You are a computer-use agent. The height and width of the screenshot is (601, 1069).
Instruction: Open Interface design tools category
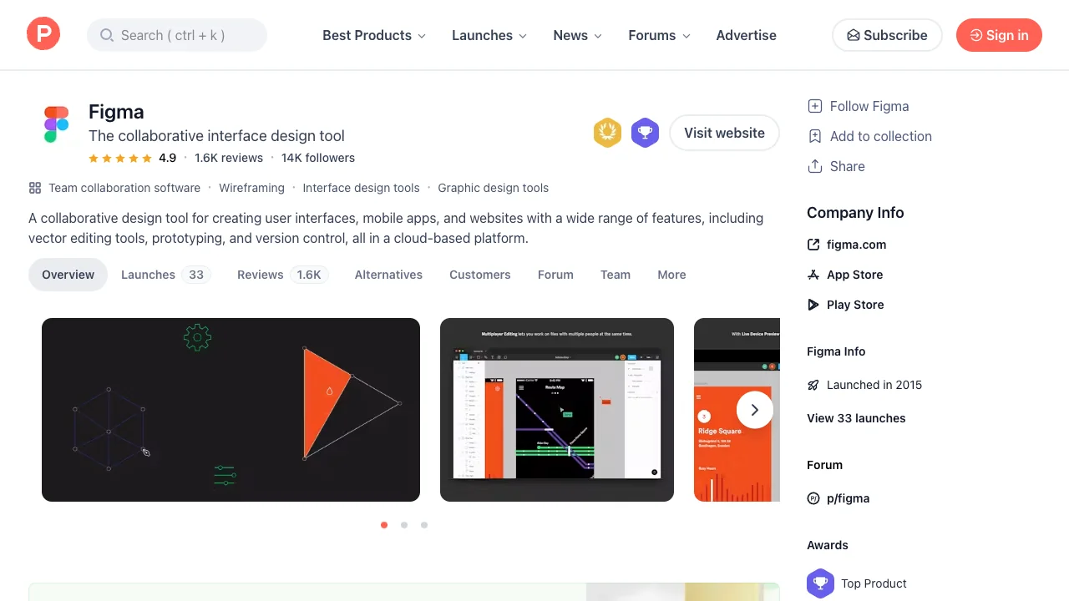click(361, 188)
